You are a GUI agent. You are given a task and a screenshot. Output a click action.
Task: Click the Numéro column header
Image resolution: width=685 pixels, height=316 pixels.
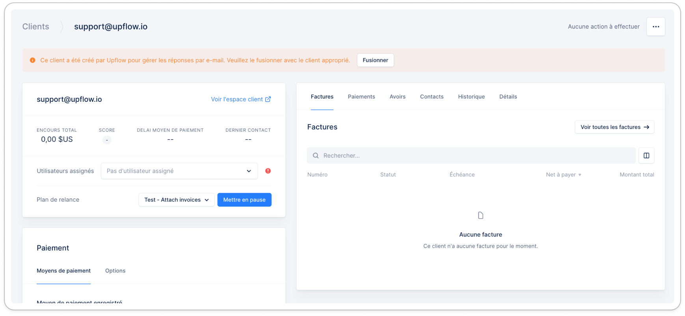click(317, 174)
